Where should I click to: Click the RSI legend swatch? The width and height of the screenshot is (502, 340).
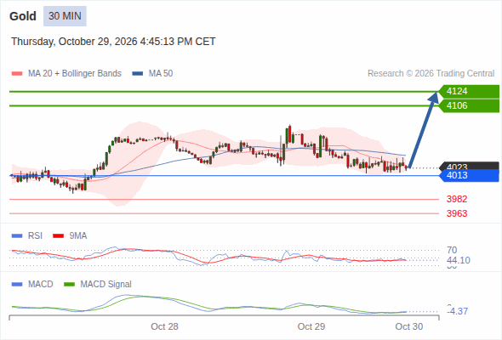[17, 236]
